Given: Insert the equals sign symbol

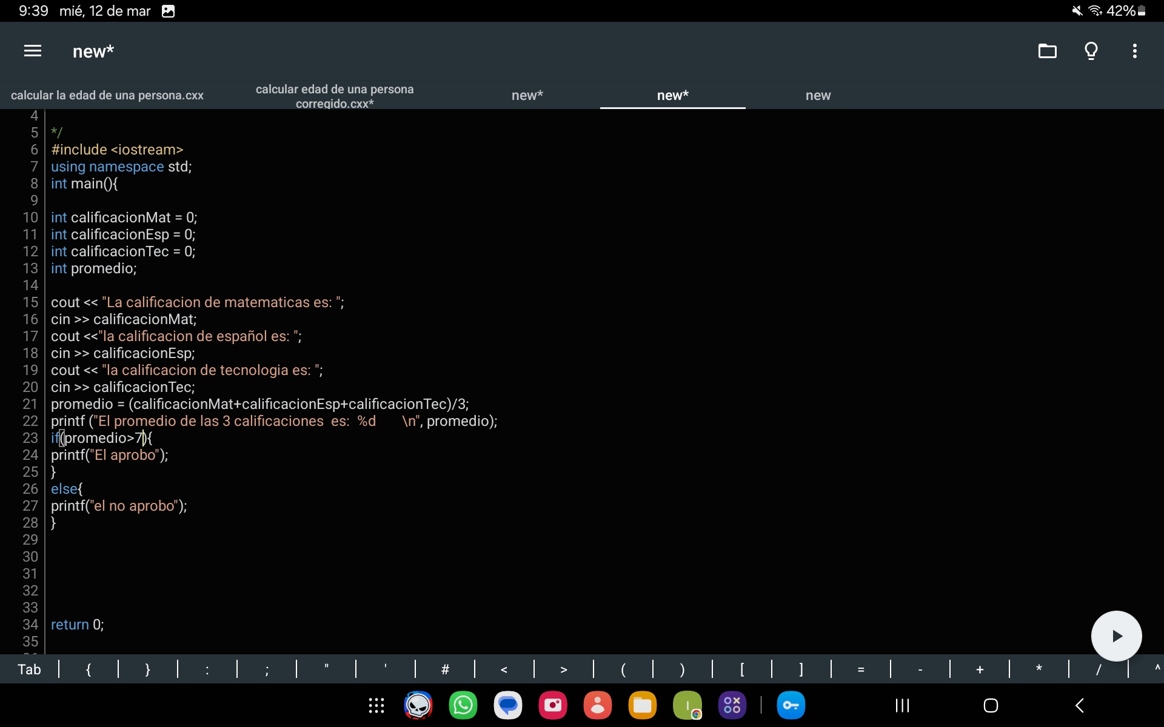Looking at the screenshot, I should pos(860,669).
